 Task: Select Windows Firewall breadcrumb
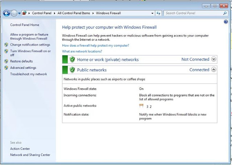108,13
